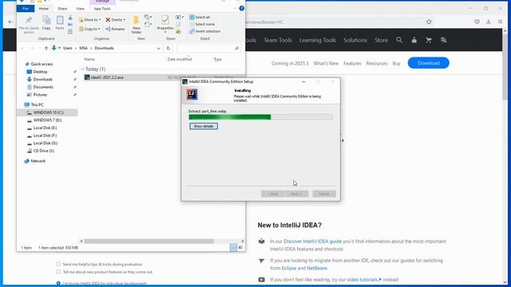Open WINDOWS 10 (C:) drive
Viewport: 511px width, 287px height.
(48, 112)
